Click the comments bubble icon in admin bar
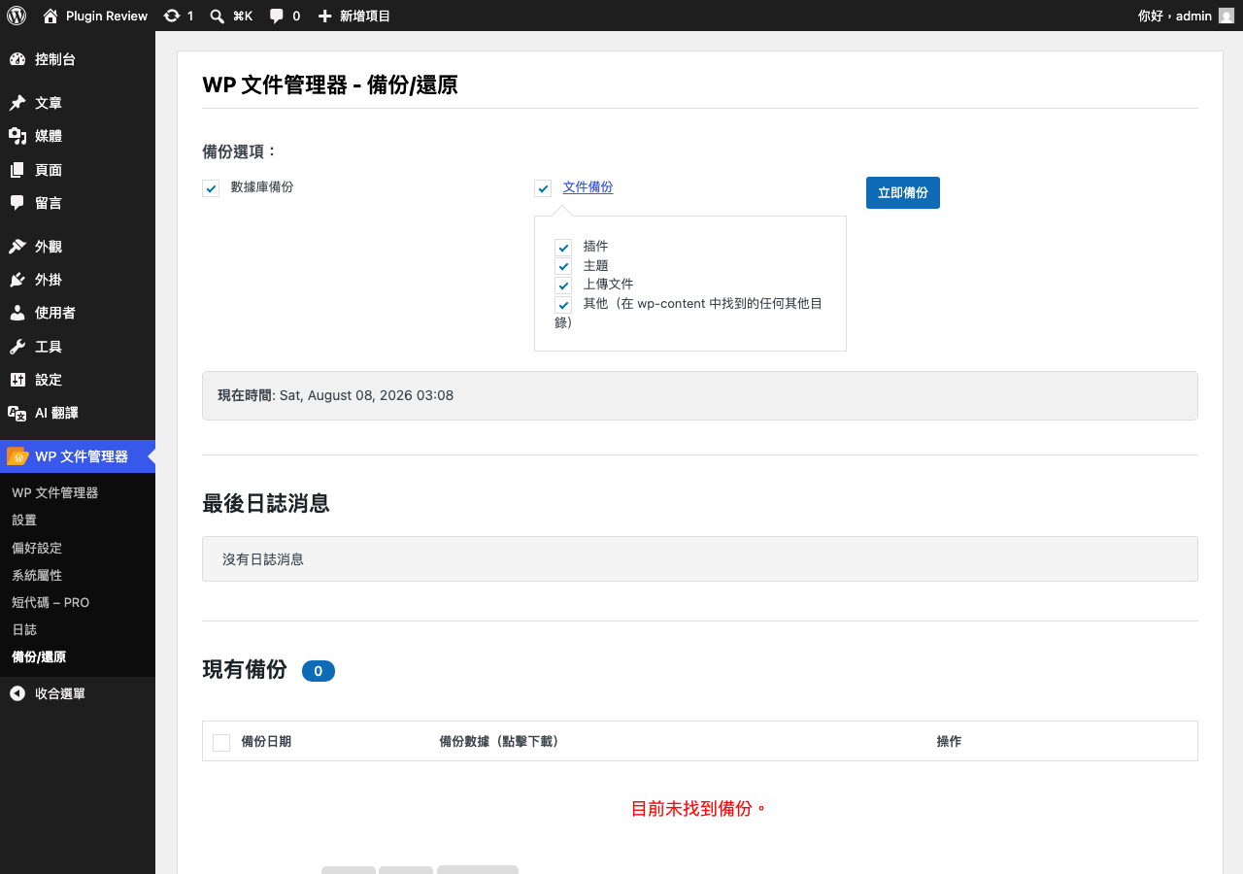This screenshot has width=1243, height=874. tap(277, 16)
